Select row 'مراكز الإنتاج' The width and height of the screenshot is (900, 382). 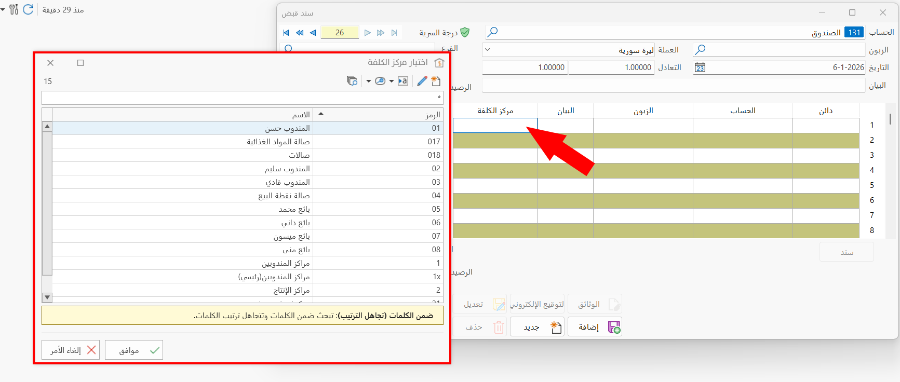coord(248,290)
